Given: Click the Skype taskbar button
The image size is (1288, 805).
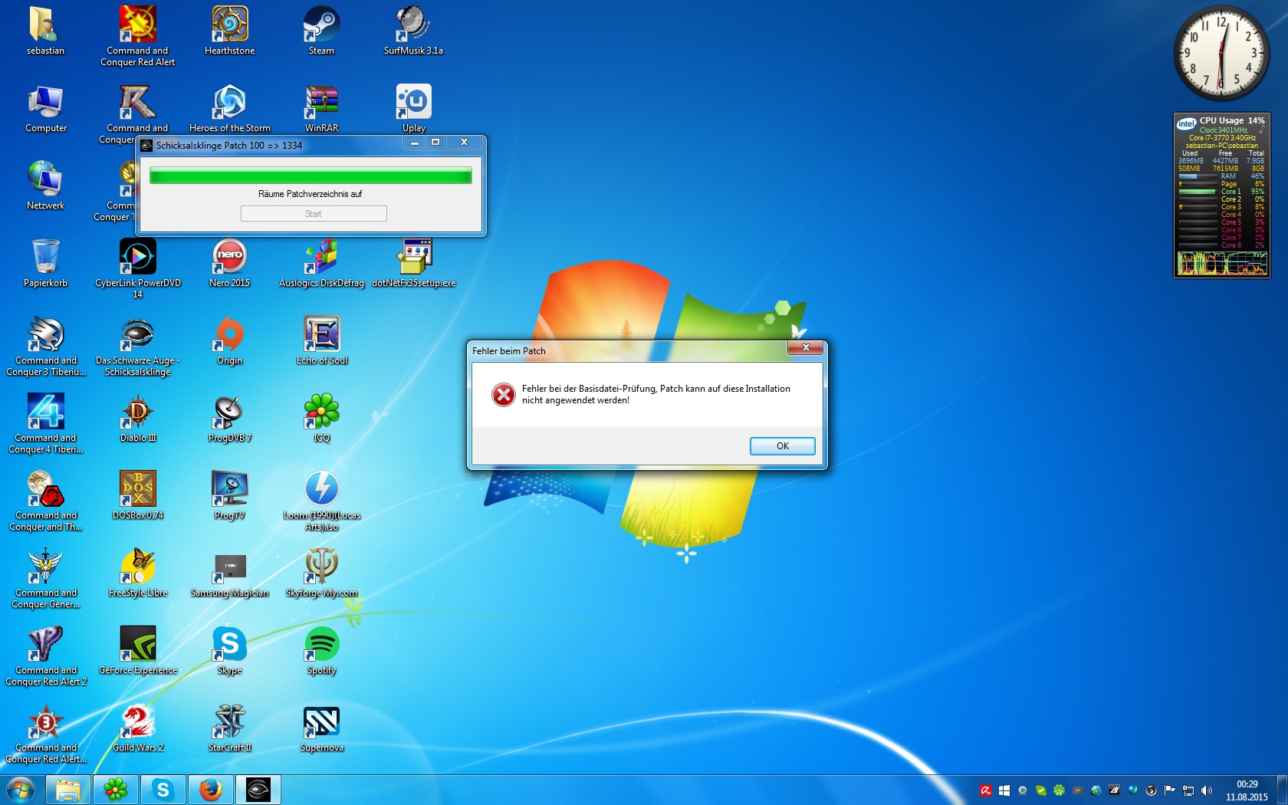Looking at the screenshot, I should (163, 790).
